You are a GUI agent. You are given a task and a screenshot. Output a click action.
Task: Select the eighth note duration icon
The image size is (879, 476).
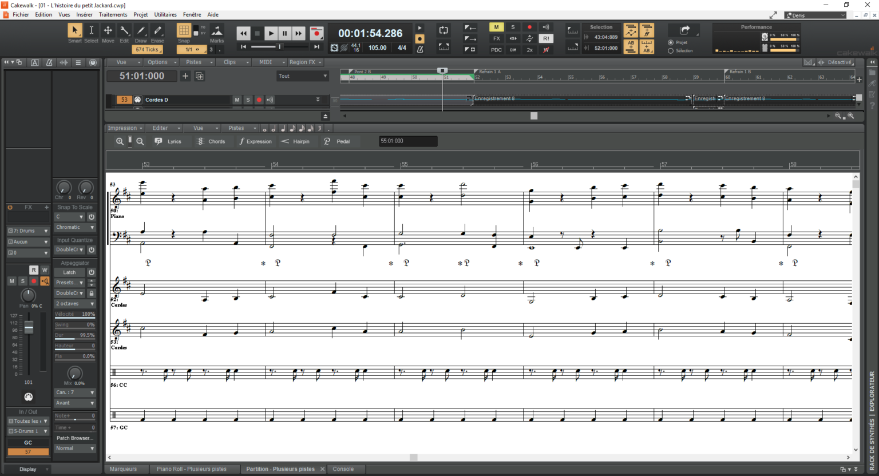292,128
